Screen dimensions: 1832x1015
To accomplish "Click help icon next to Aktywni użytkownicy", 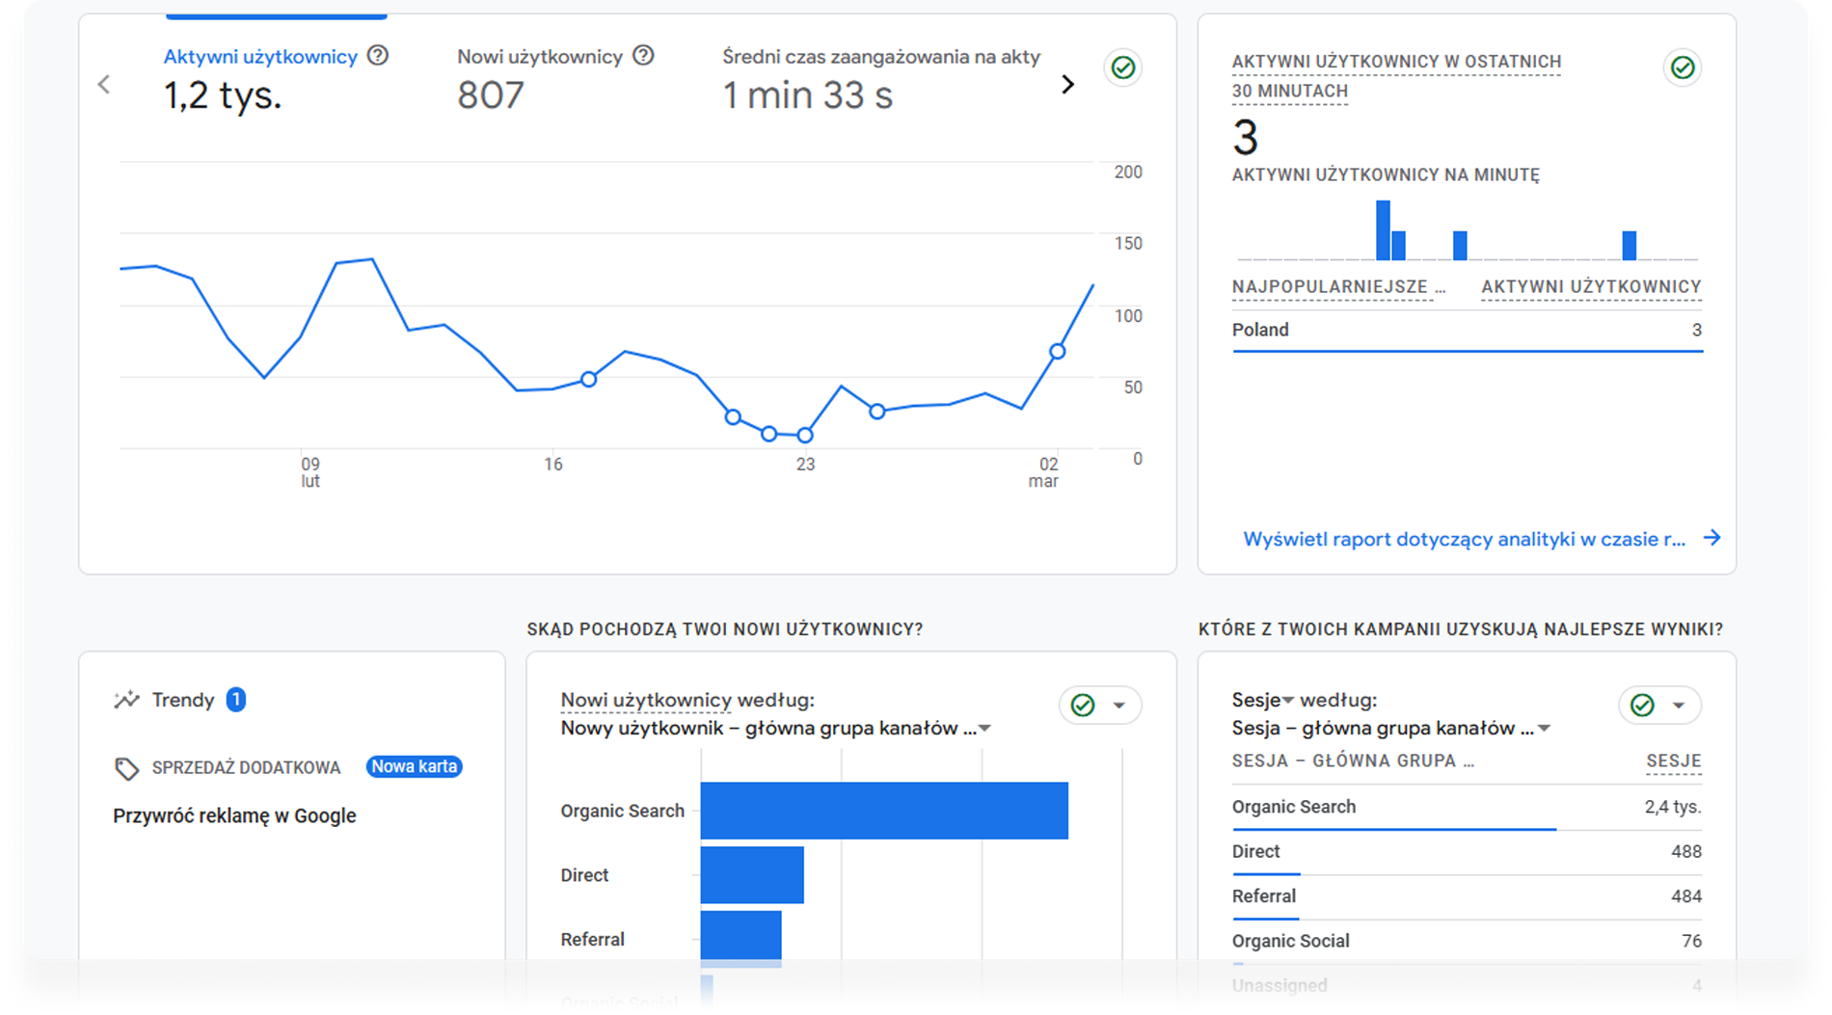I will (x=378, y=56).
